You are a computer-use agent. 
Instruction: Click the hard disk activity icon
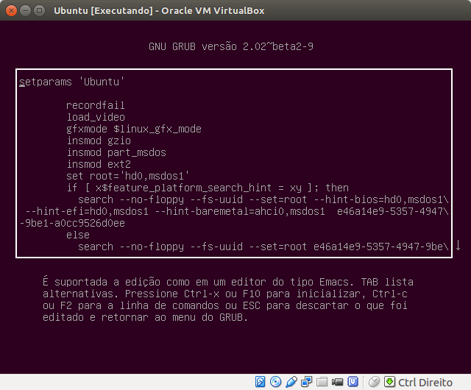pyautogui.click(x=260, y=382)
